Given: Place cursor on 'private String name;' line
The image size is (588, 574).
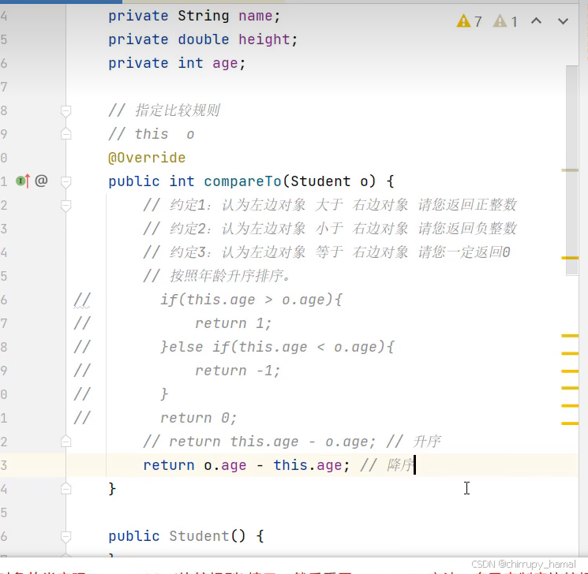Looking at the screenshot, I should 194,16.
